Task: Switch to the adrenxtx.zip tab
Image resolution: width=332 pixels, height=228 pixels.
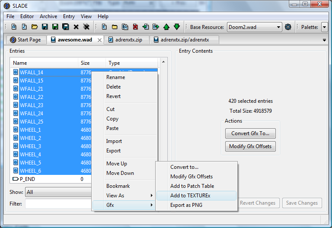Action: 126,40
